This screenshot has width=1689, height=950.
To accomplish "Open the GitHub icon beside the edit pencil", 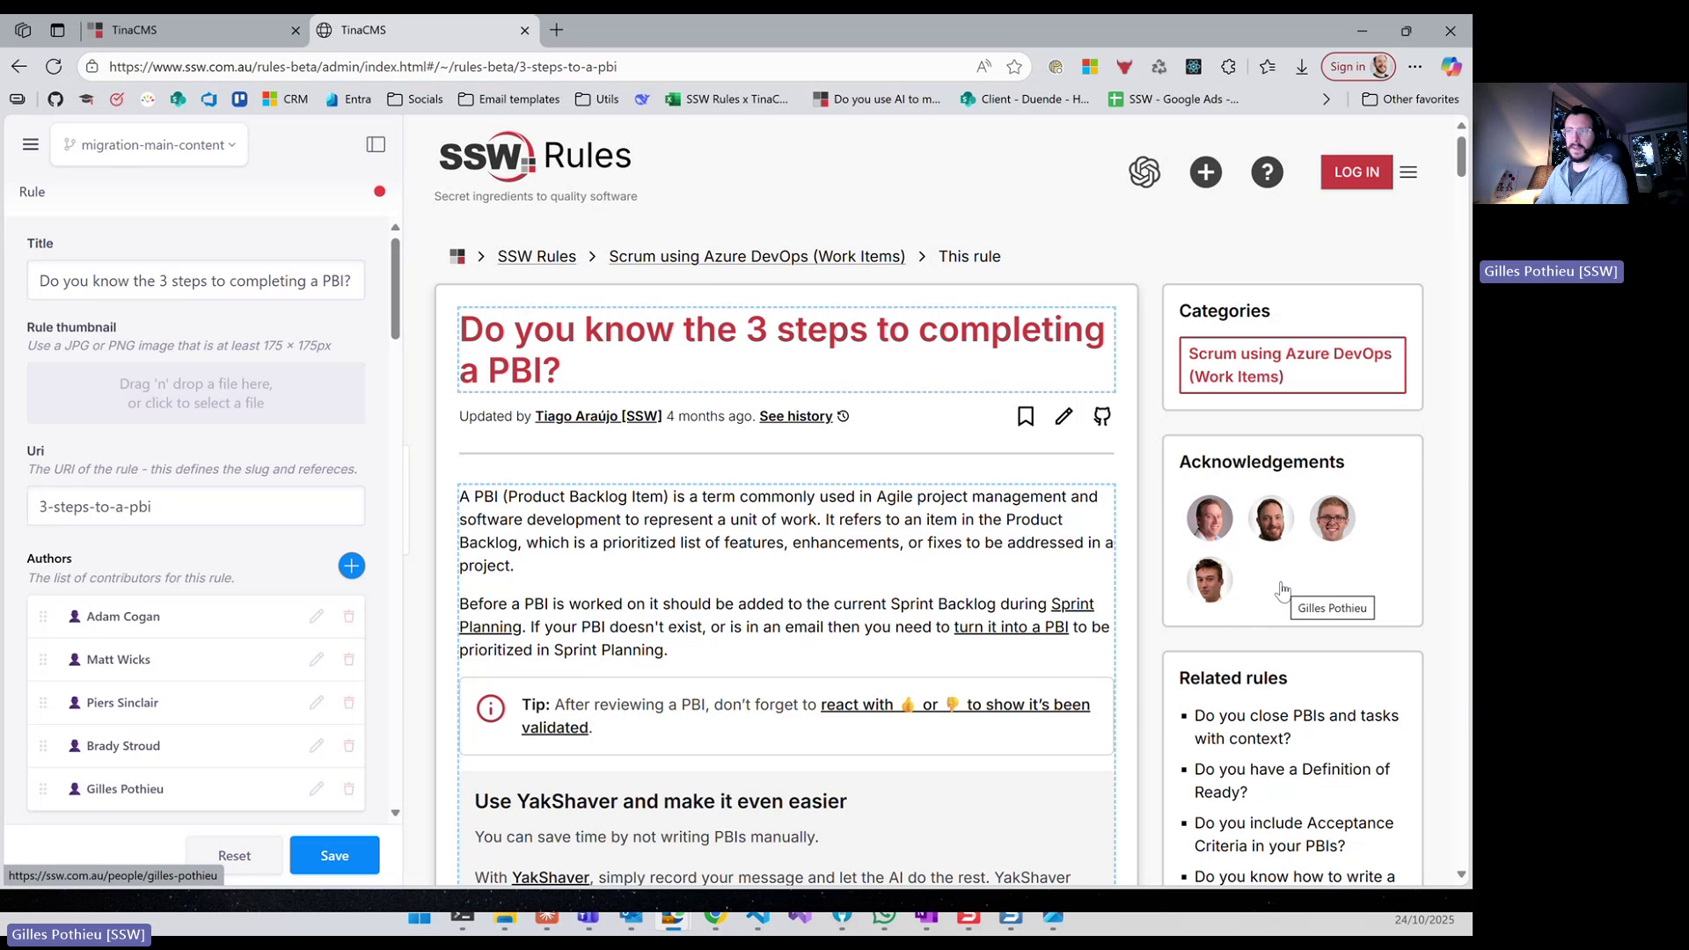I will [1101, 416].
